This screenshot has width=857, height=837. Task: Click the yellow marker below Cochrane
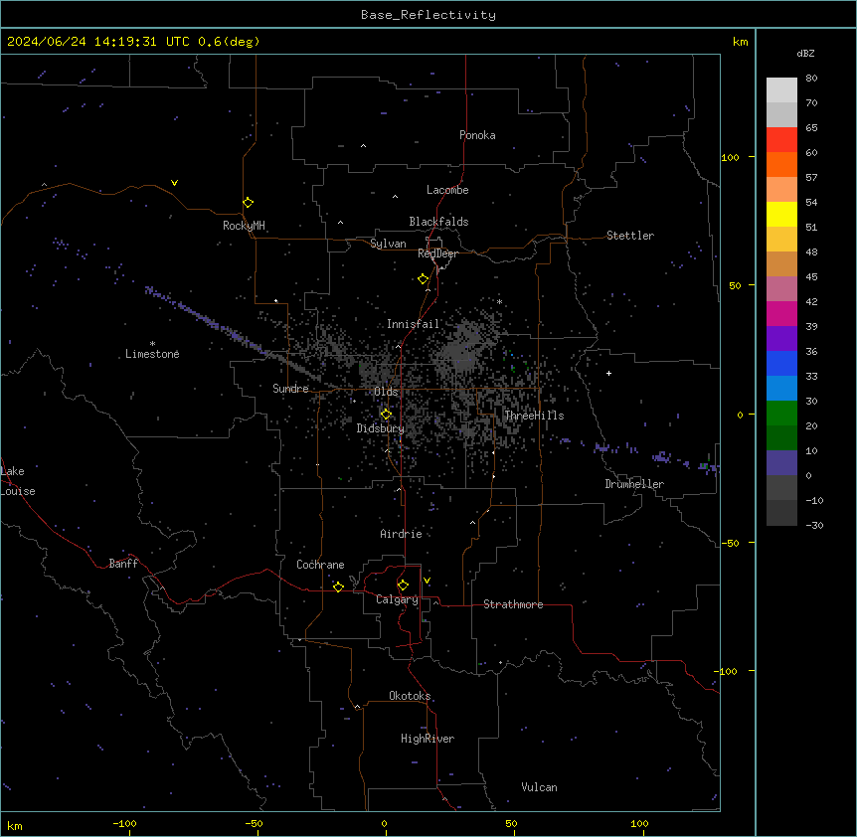338,586
